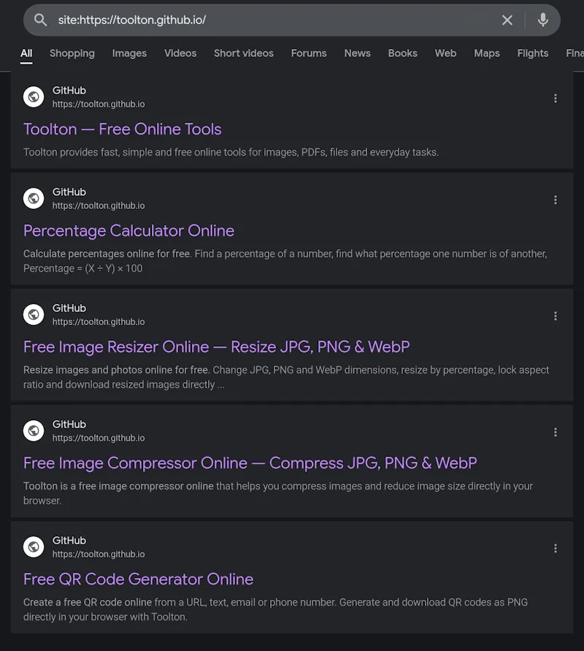Switch to the Flights tab

pyautogui.click(x=533, y=53)
